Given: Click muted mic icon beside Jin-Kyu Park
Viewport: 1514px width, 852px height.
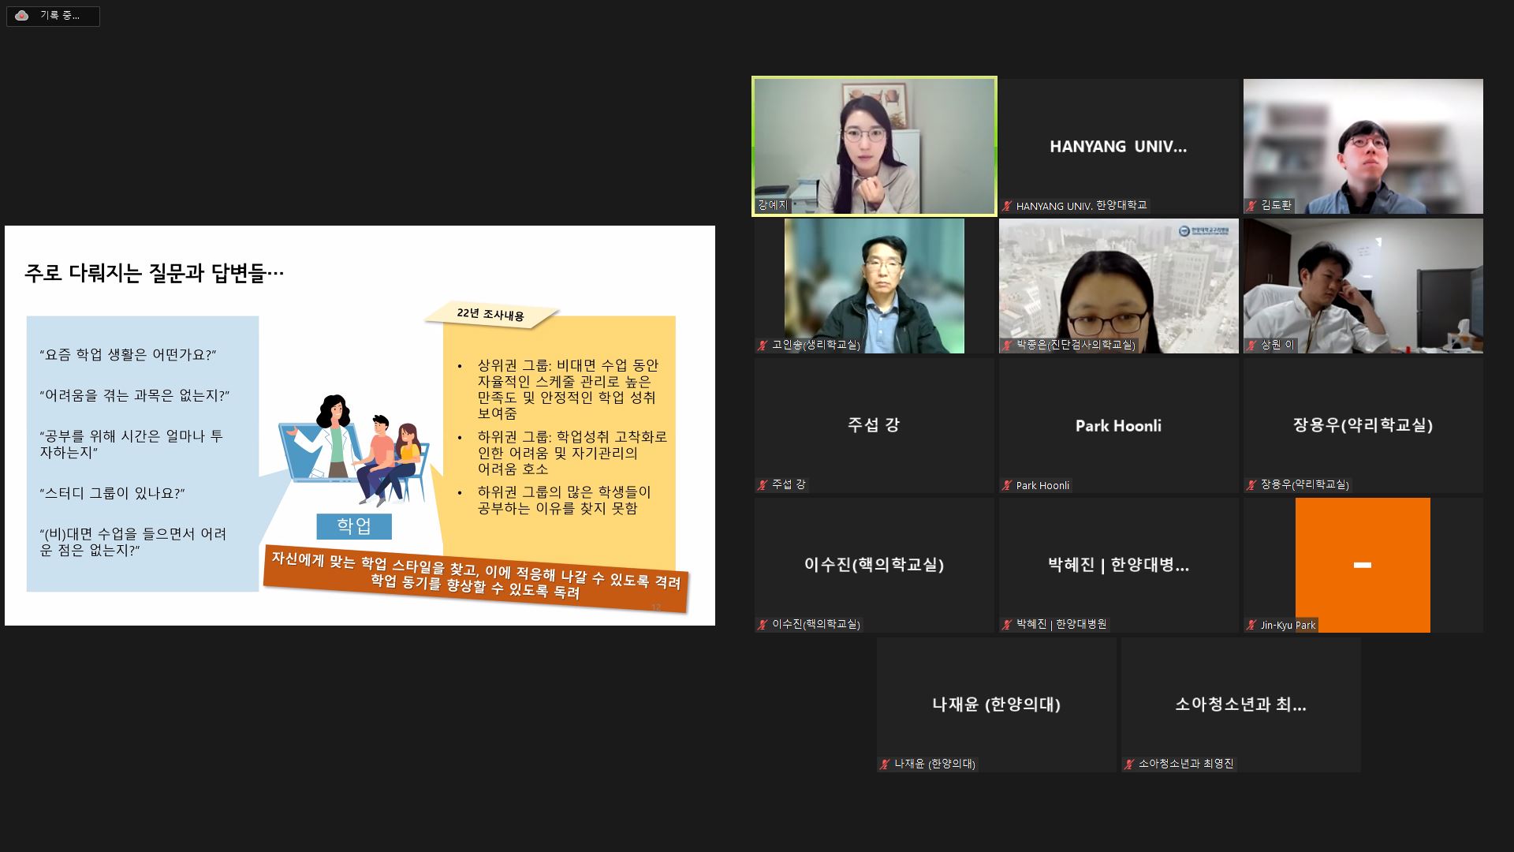Looking at the screenshot, I should tap(1251, 626).
